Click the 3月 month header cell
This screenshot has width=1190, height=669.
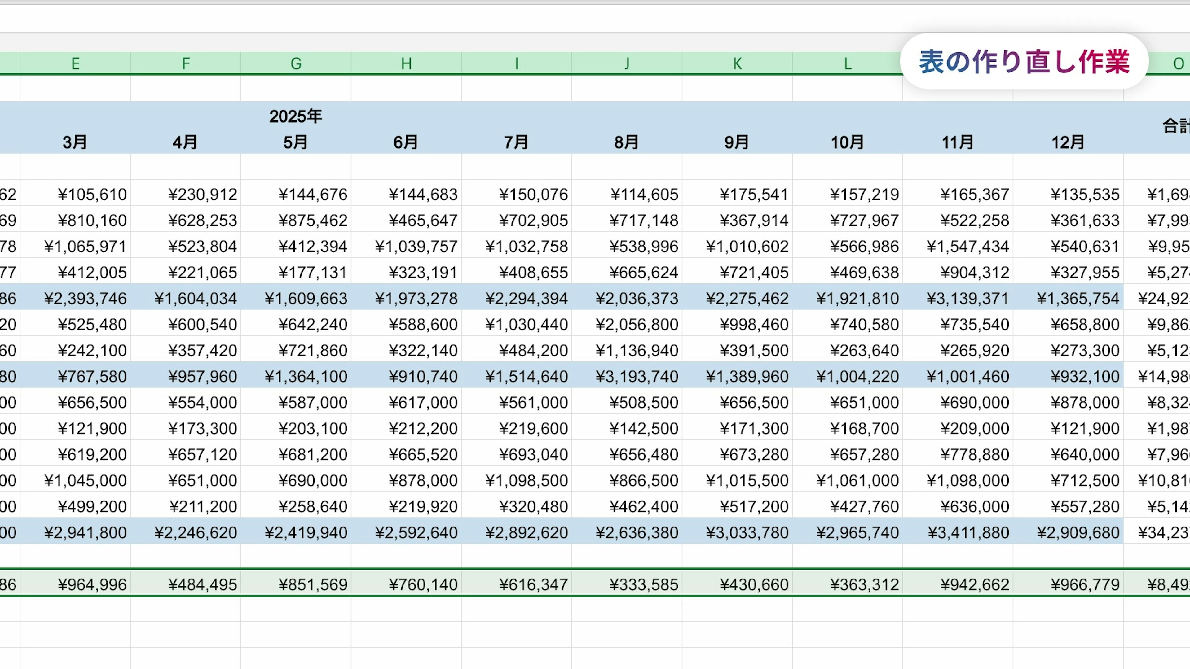point(75,142)
